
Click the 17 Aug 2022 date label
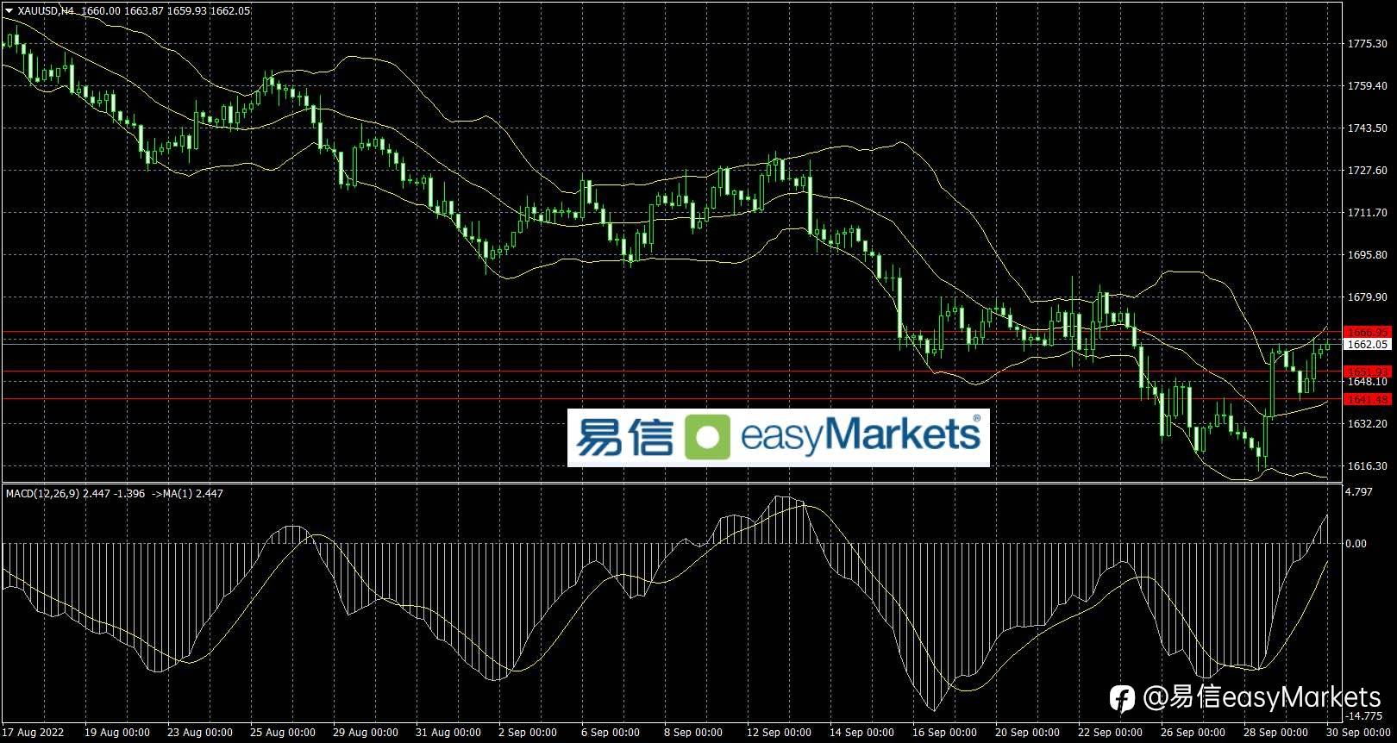[33, 733]
